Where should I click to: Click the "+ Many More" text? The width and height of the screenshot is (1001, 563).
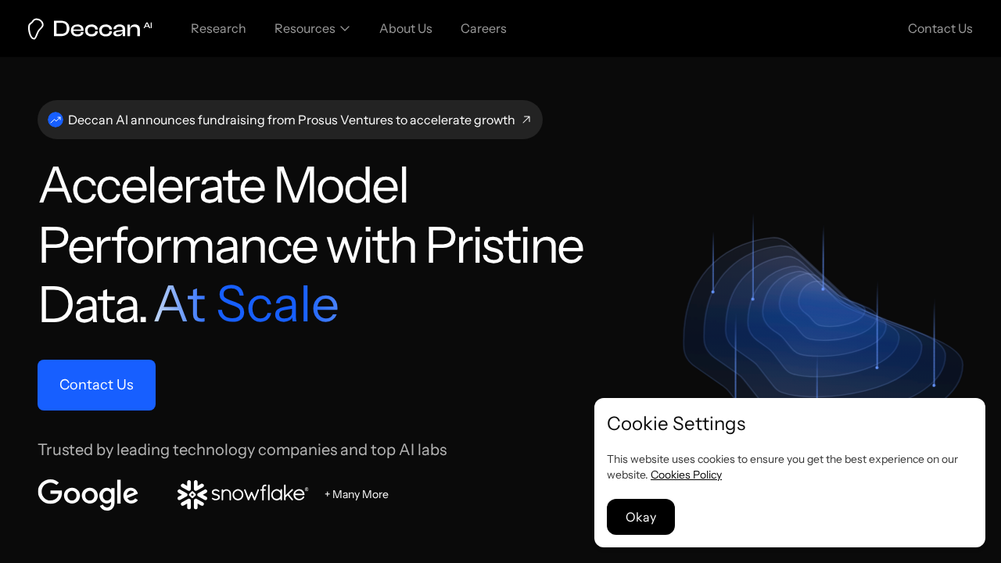357,494
